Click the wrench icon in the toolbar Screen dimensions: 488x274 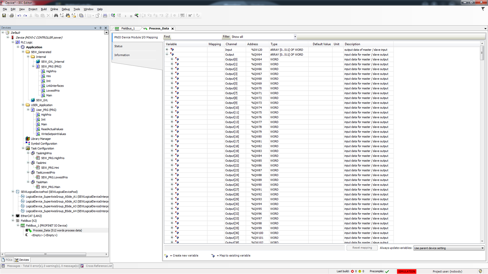[137, 16]
